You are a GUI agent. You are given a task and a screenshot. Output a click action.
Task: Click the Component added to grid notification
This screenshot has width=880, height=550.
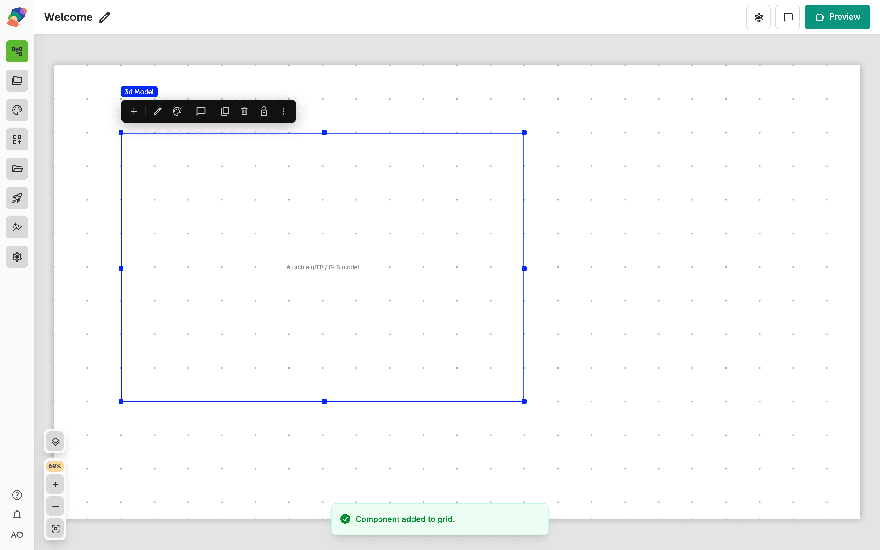click(440, 519)
